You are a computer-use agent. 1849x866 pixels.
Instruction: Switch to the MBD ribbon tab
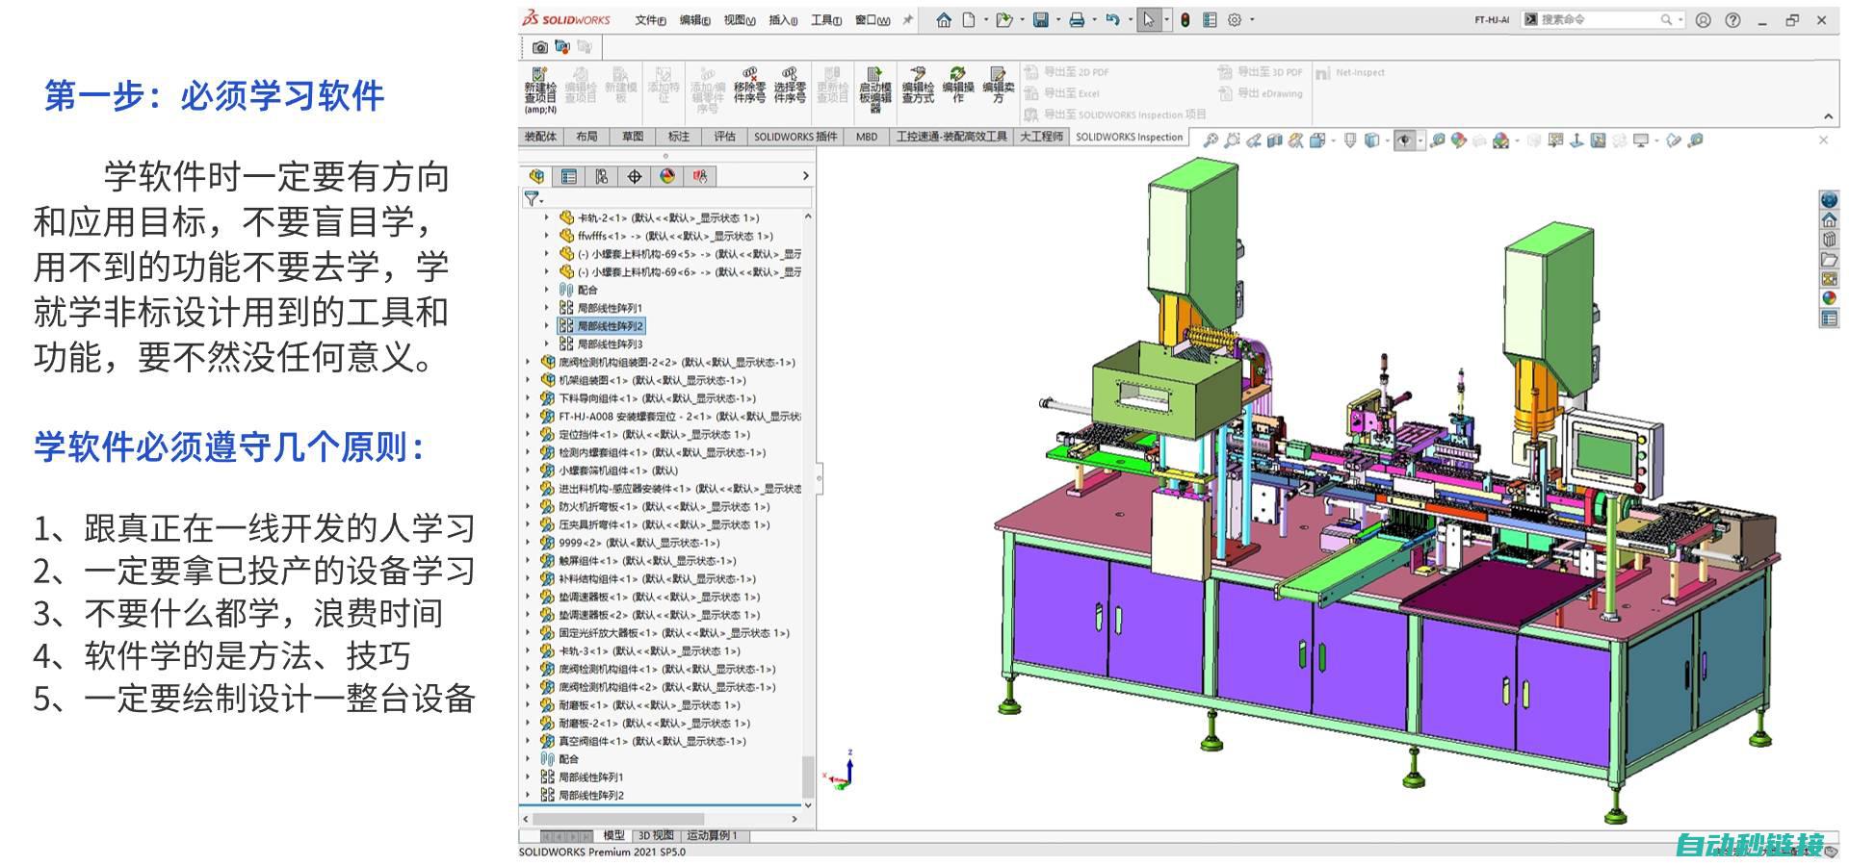[867, 137]
